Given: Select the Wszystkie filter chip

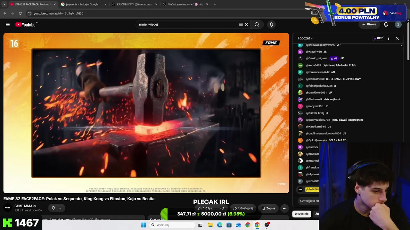Looking at the screenshot, I should point(302,214).
